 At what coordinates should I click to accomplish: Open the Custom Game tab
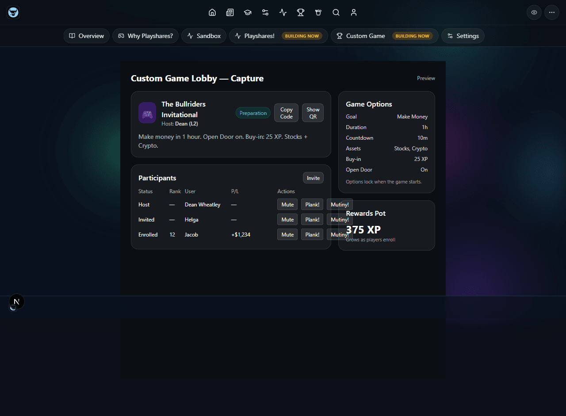pyautogui.click(x=366, y=36)
